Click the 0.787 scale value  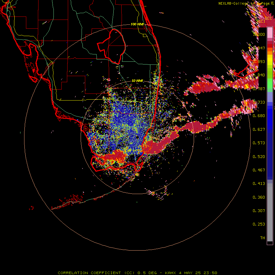(259, 89)
